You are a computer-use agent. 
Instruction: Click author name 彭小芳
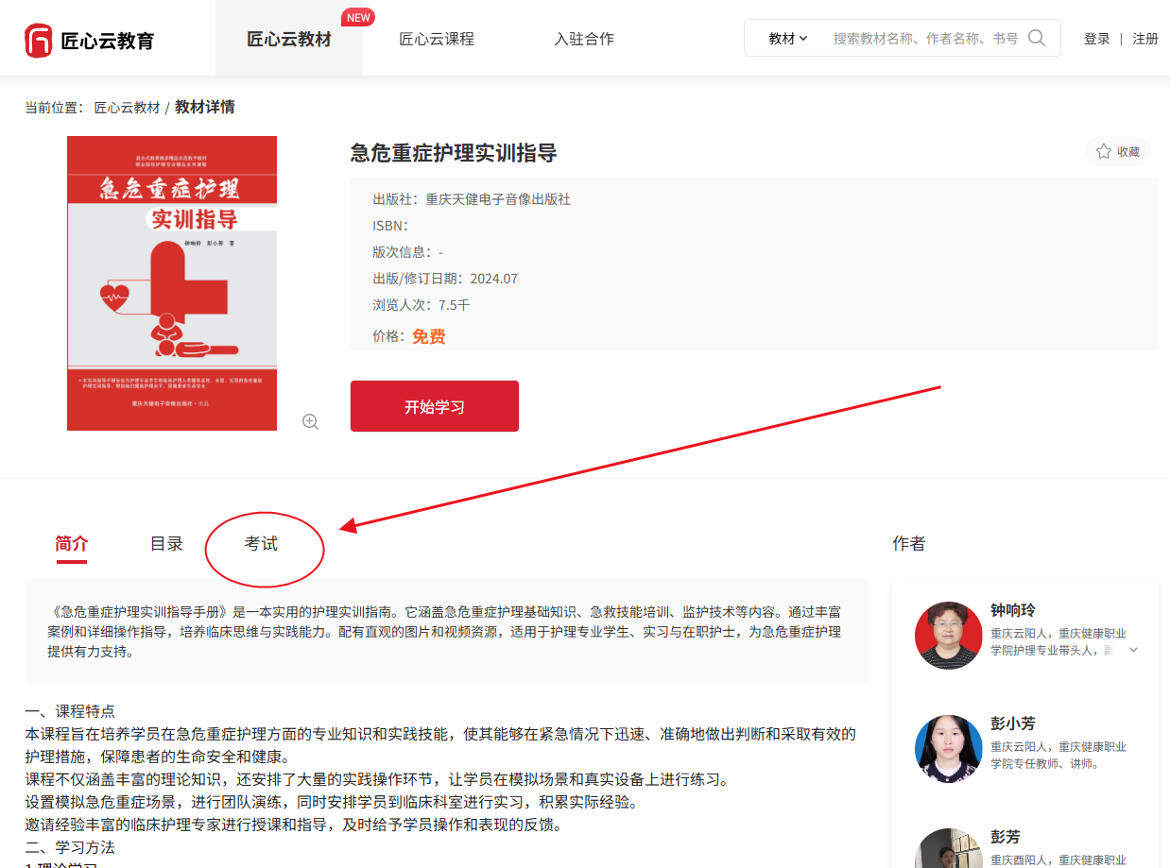click(1013, 723)
